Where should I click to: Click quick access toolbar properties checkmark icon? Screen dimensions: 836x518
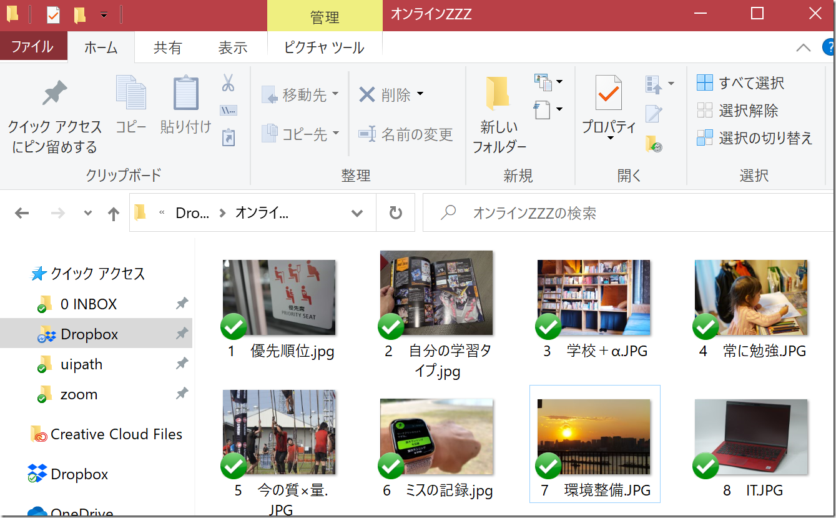[x=53, y=15]
